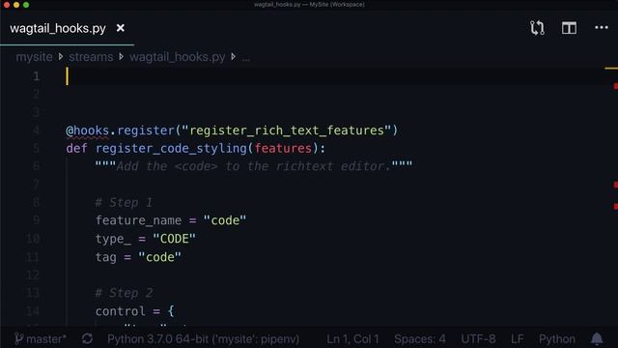Change indentation via Spaces: 4
Screen dimensions: 618x348
tap(420, 339)
